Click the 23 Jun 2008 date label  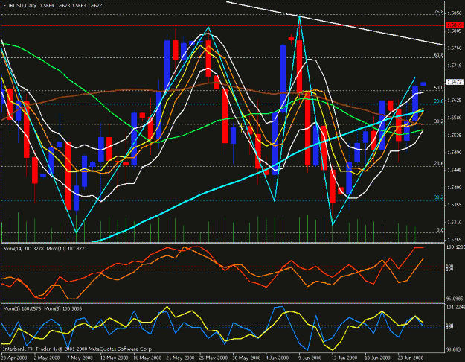(411, 358)
